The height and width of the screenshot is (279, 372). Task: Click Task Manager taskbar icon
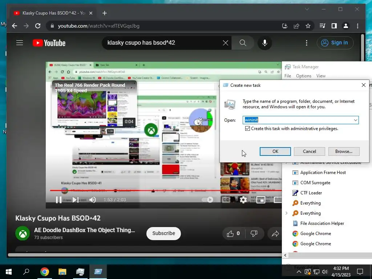(x=80, y=272)
